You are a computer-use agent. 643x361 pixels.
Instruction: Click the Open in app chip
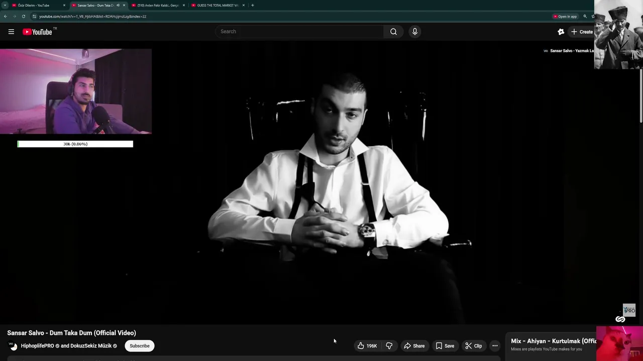565,17
